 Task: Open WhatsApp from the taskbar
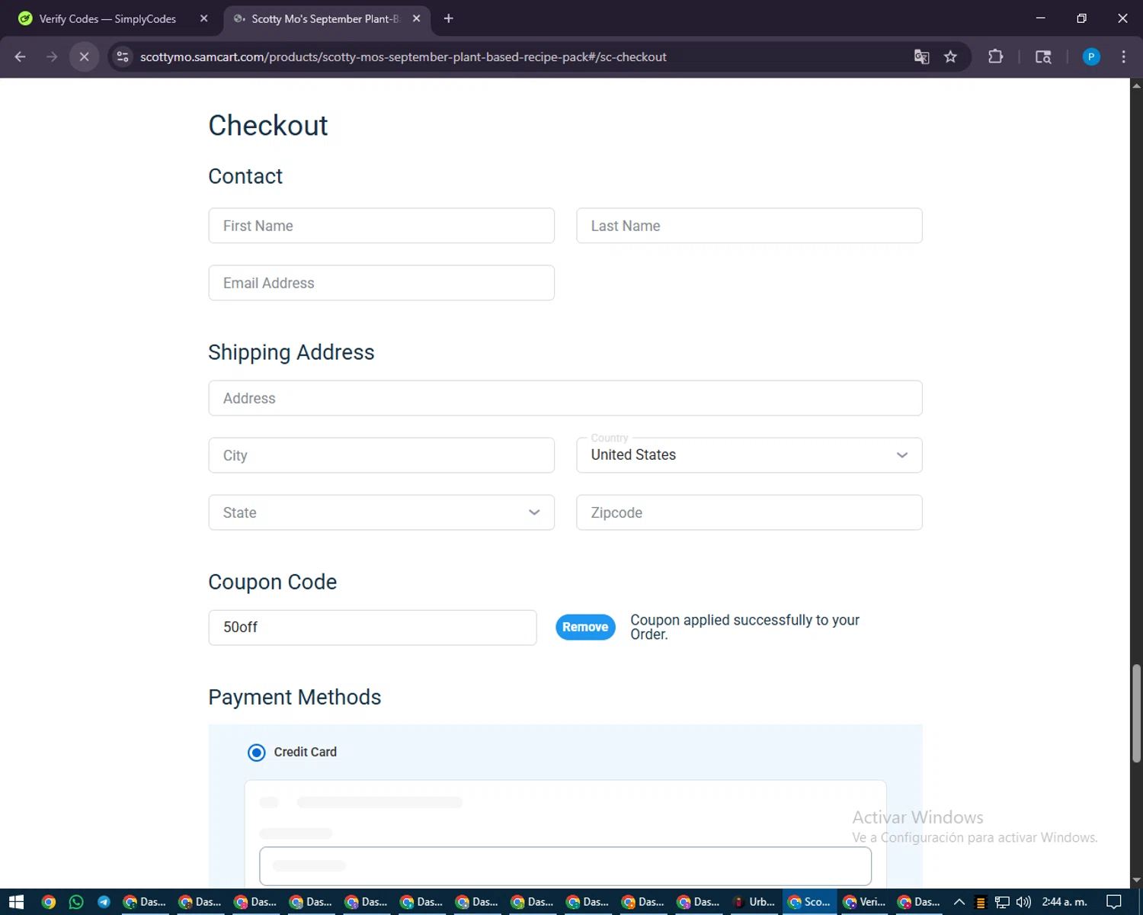(76, 902)
